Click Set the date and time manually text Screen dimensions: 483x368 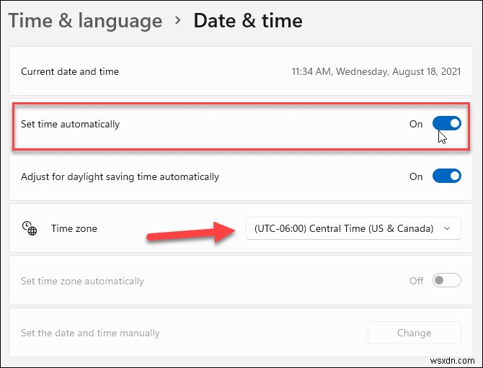tap(90, 333)
